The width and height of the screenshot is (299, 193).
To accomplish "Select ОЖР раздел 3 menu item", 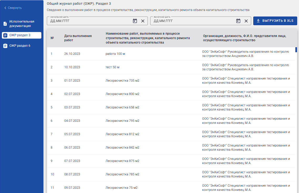I will tap(22, 35).
